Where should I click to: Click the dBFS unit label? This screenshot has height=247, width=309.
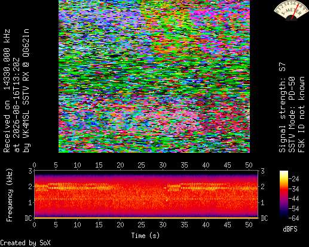pos(290,229)
